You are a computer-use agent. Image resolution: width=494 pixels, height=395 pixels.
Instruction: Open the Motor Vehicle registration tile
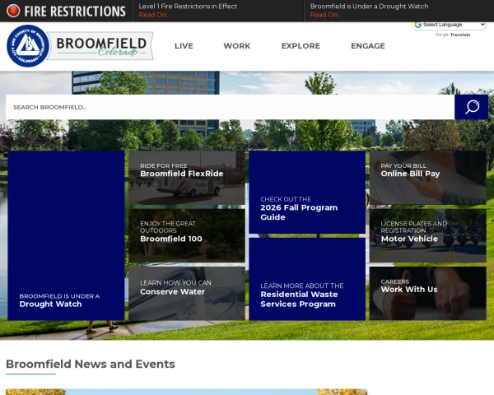pyautogui.click(x=428, y=235)
